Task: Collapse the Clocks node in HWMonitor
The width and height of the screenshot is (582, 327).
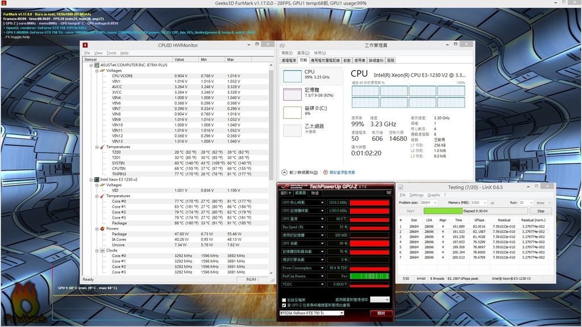Action: [97, 251]
